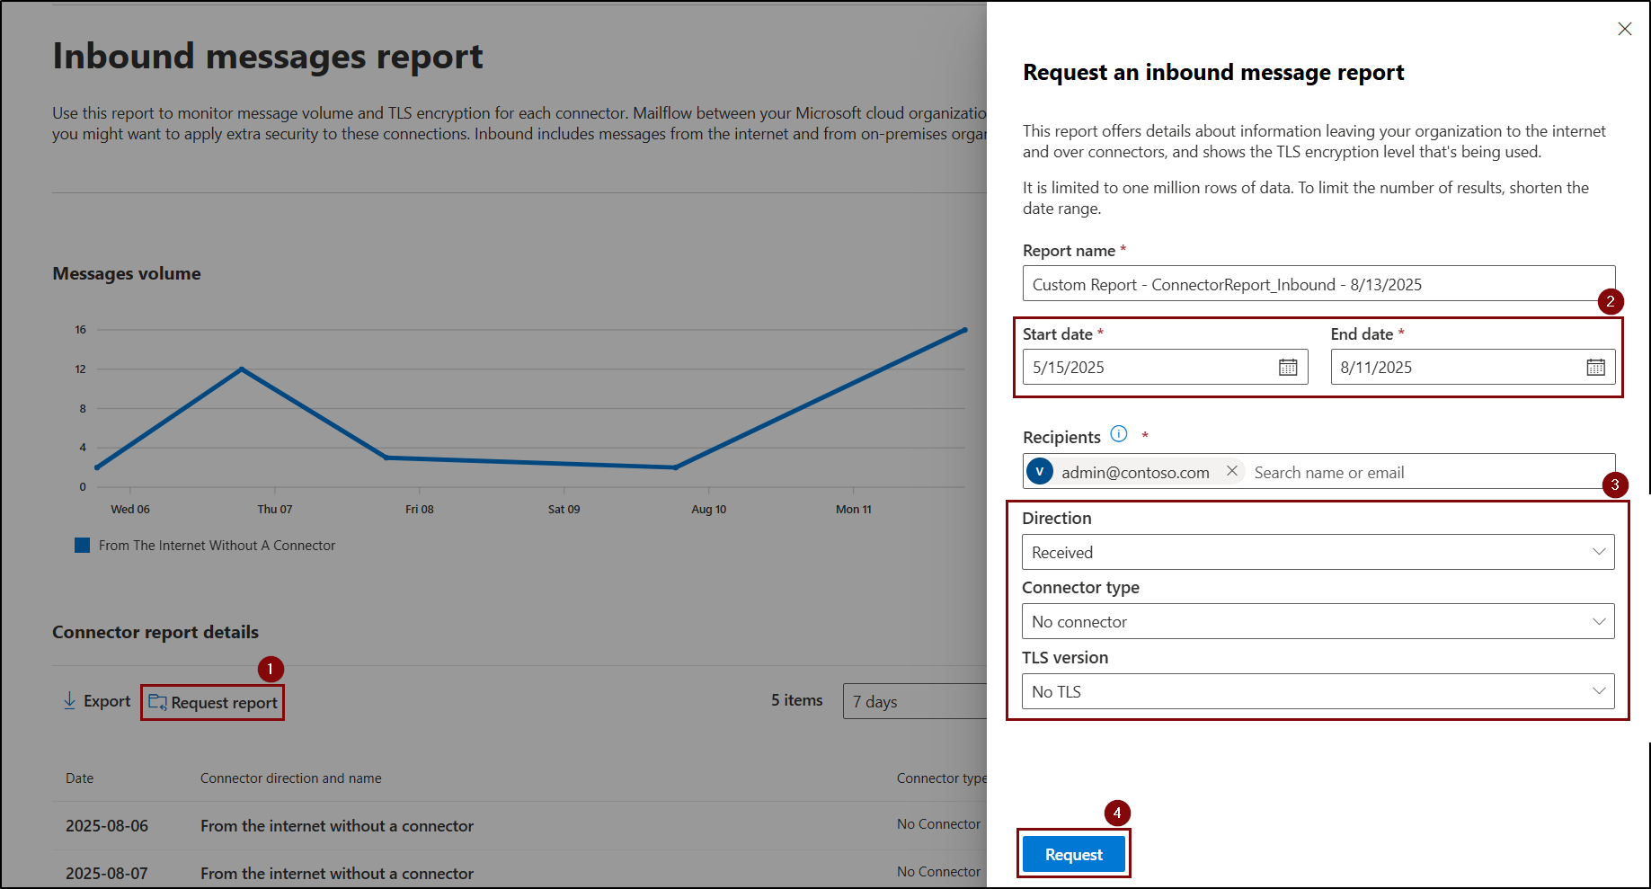This screenshot has width=1651, height=889.
Task: Open the Start date calendar picker icon
Action: pos(1289,367)
